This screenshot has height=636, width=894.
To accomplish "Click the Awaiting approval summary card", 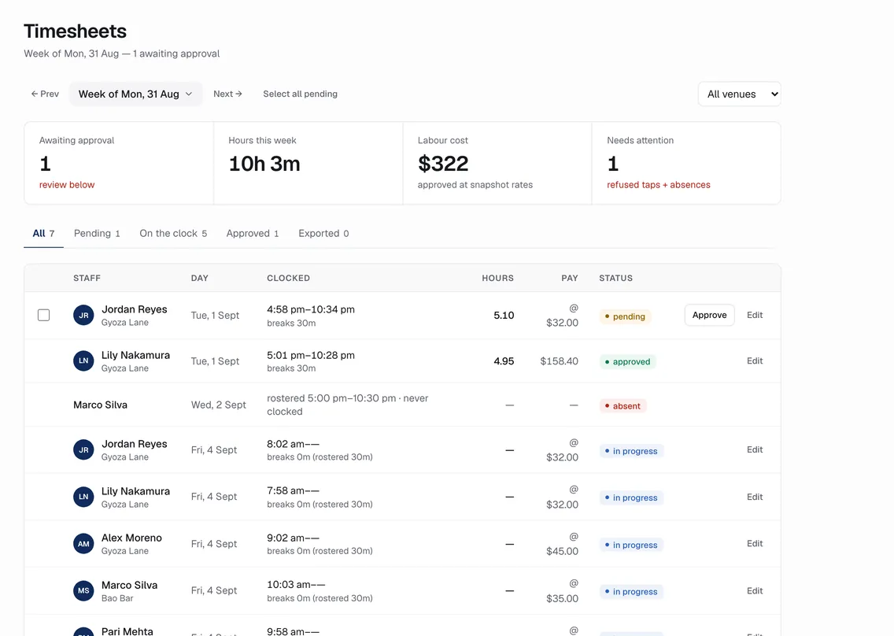I will pos(119,163).
